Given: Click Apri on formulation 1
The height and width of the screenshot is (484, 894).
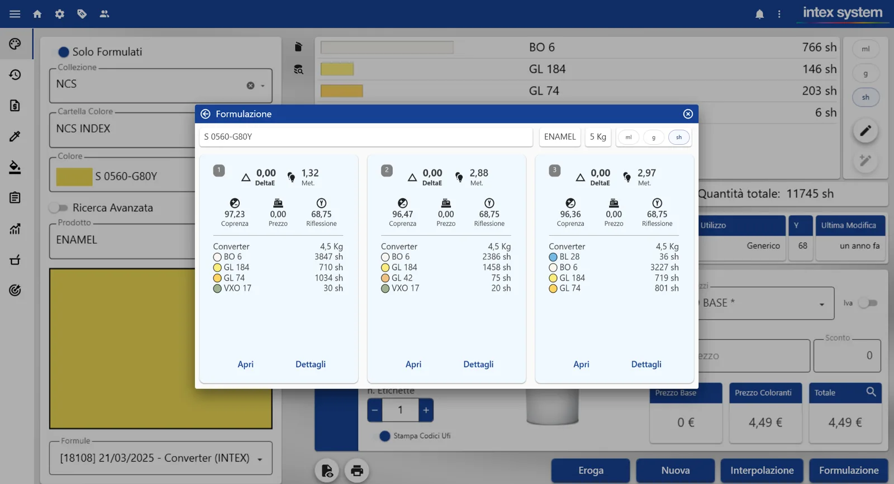Looking at the screenshot, I should (245, 364).
